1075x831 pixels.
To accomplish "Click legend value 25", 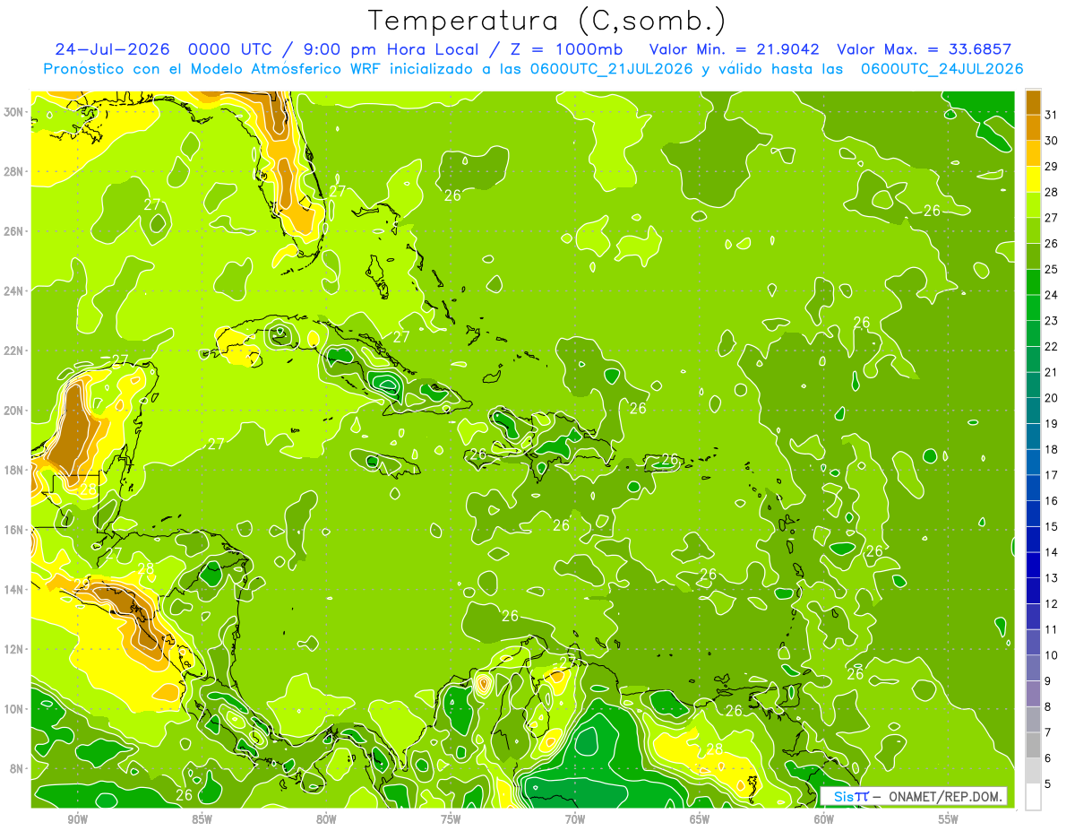I will point(1051,269).
